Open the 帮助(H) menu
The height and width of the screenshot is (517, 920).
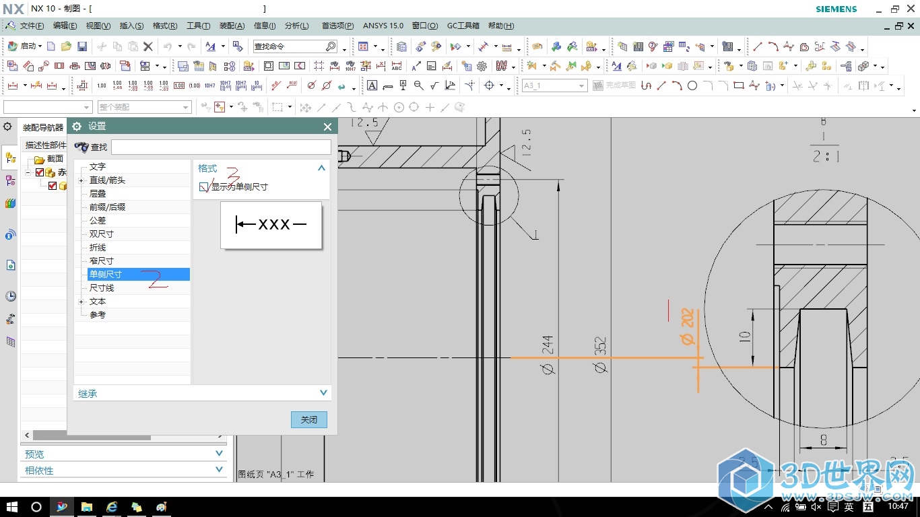(500, 26)
